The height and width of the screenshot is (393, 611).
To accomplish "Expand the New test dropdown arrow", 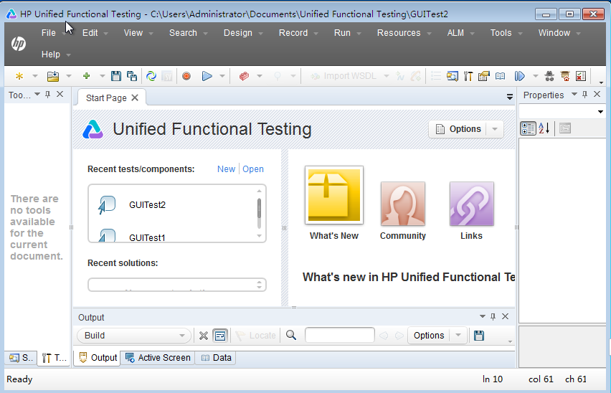I will pyautogui.click(x=34, y=76).
